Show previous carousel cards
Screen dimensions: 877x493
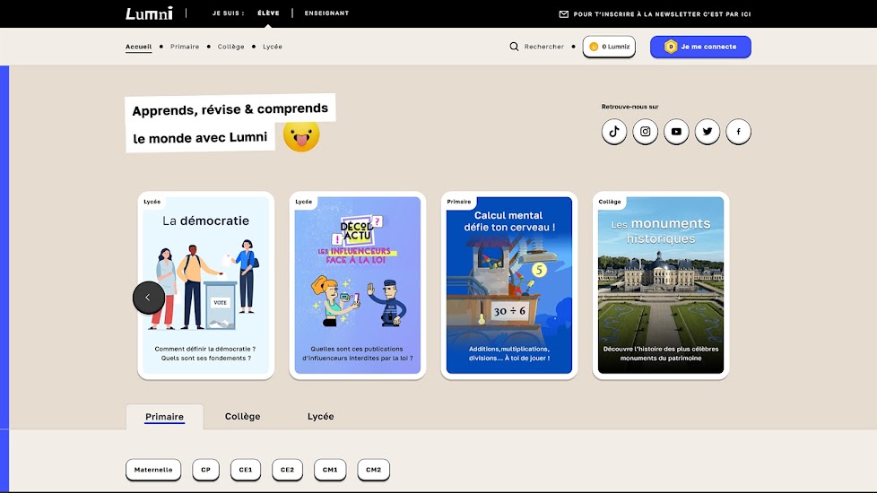(x=149, y=298)
